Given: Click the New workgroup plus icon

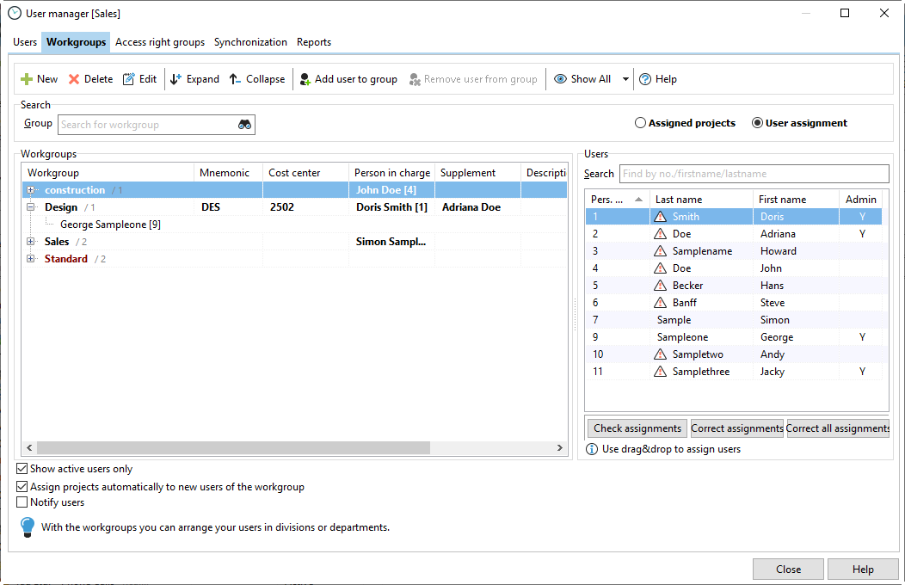Looking at the screenshot, I should pyautogui.click(x=27, y=79).
